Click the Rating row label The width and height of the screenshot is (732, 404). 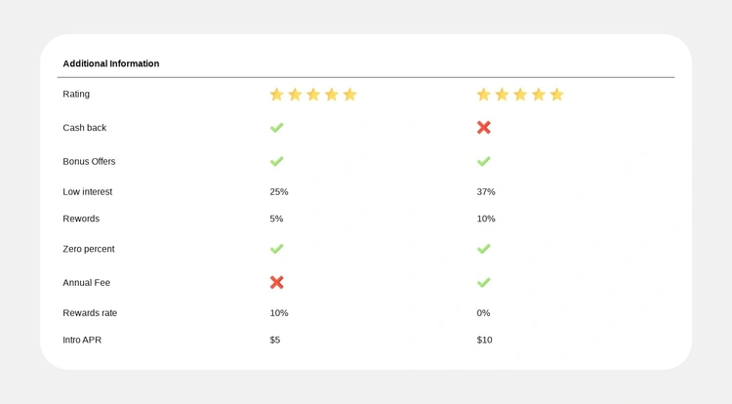(76, 94)
